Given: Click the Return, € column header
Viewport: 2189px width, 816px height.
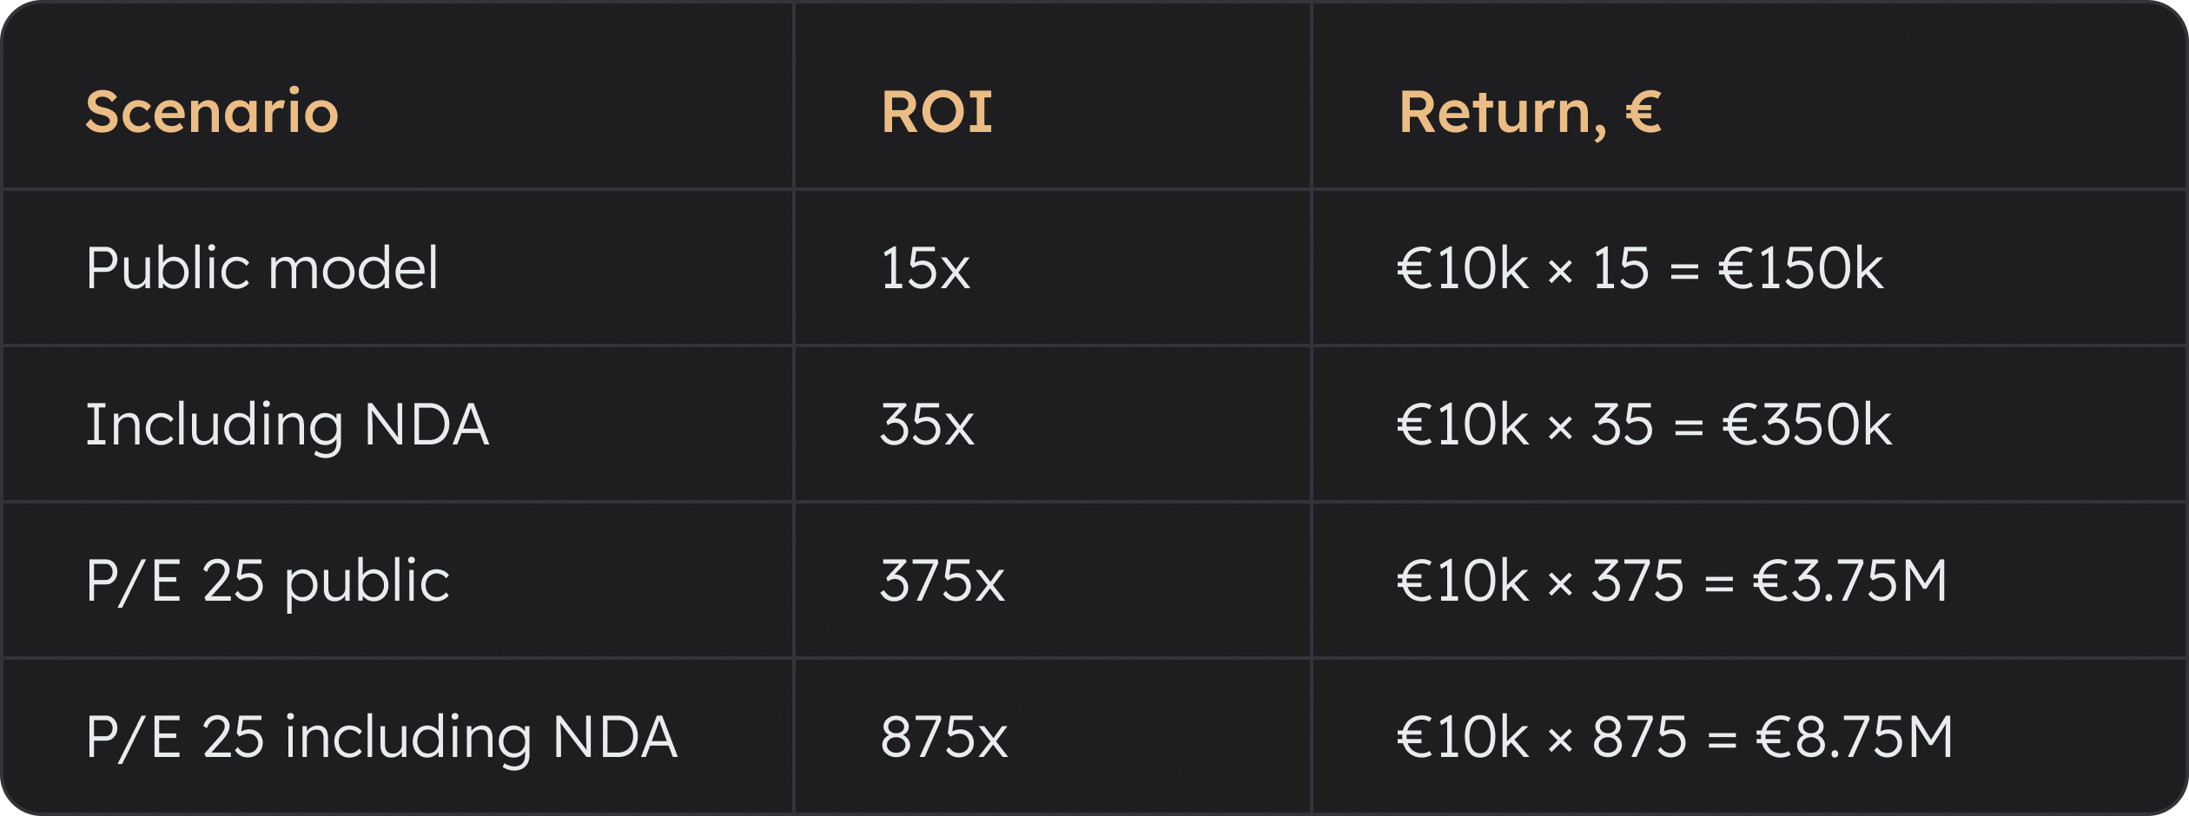Looking at the screenshot, I should [x=1529, y=112].
